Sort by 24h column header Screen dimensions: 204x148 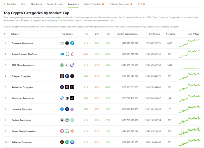point(97,34)
